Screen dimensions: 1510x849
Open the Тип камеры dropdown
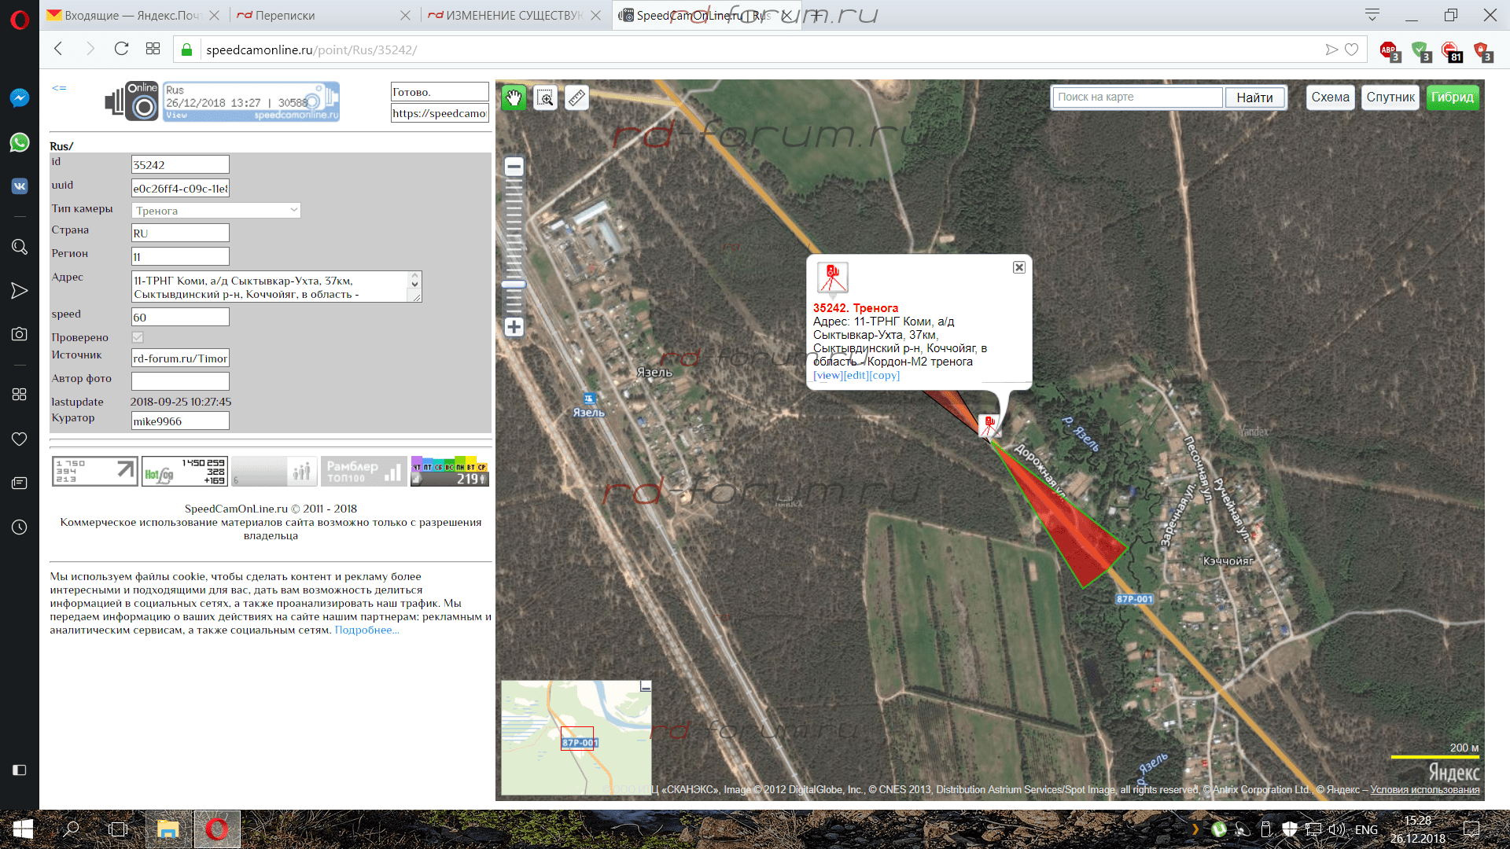point(215,211)
